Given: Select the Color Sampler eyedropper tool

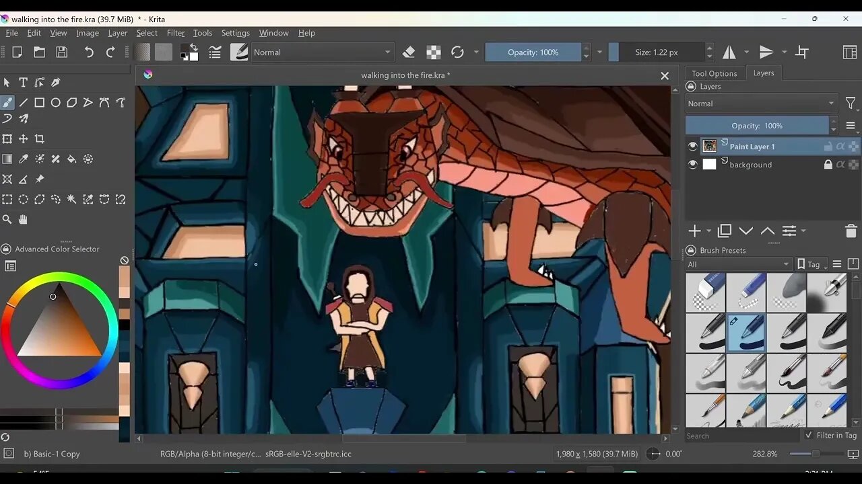Looking at the screenshot, I should (24, 159).
